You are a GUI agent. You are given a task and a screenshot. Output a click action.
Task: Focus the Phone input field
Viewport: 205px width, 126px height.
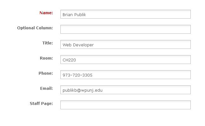(x=125, y=75)
